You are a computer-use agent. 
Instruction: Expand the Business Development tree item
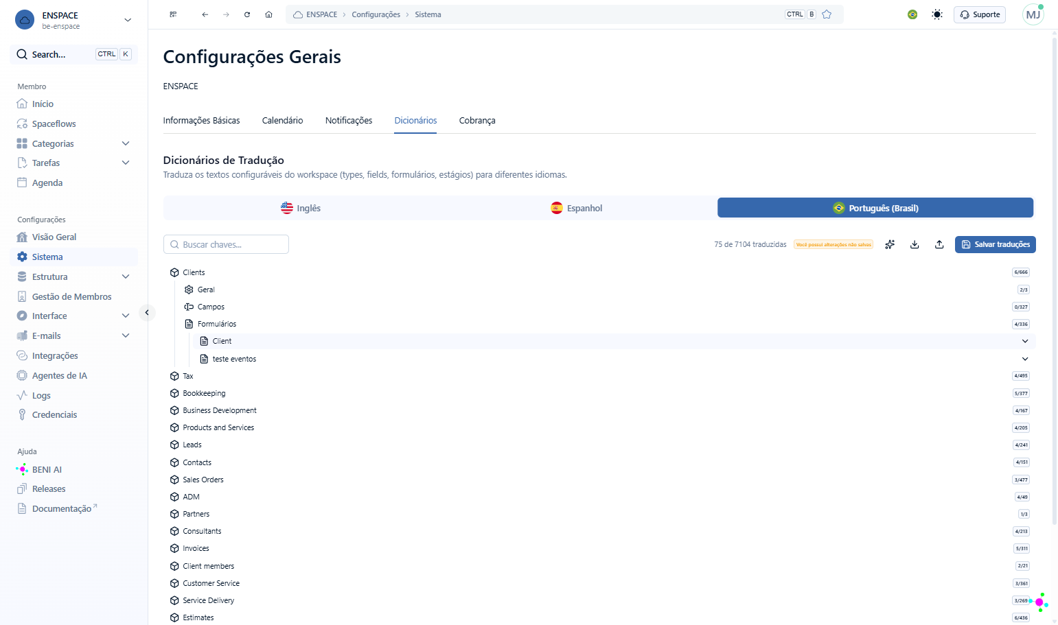point(220,411)
